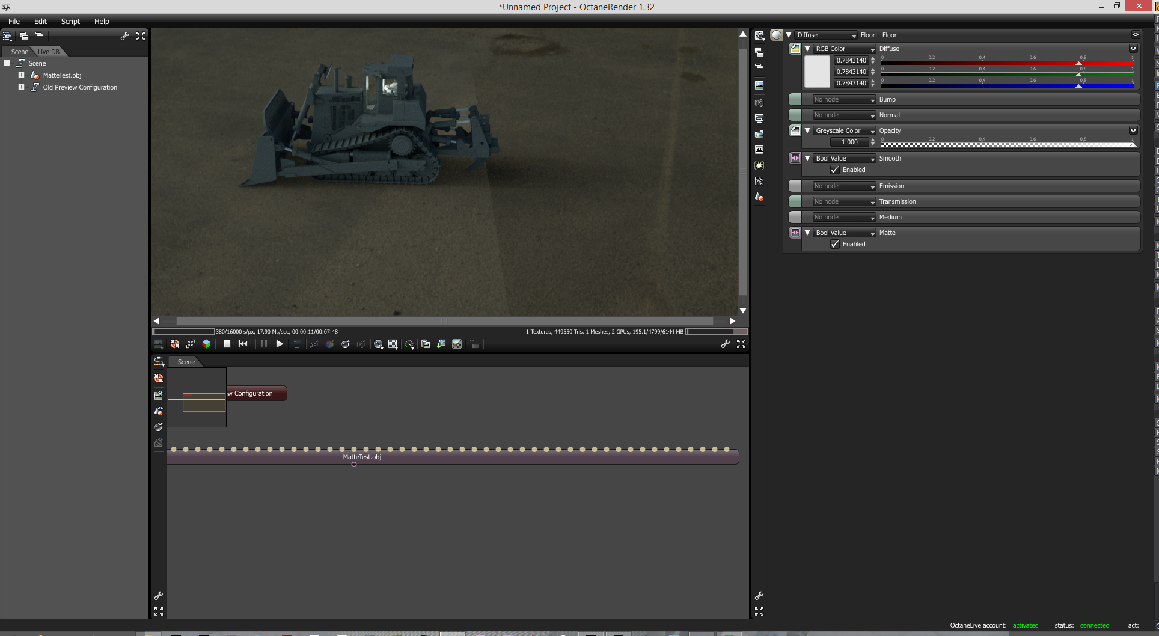Screen dimensions: 1159x636
Task: Open the Script menu
Action: coord(70,22)
